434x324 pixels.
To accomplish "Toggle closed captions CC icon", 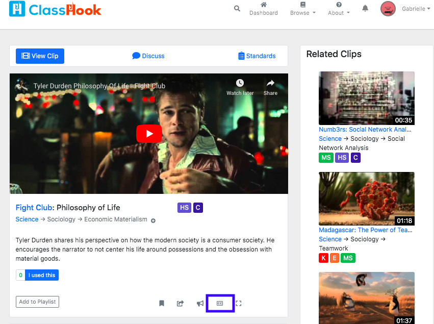I will [220, 304].
